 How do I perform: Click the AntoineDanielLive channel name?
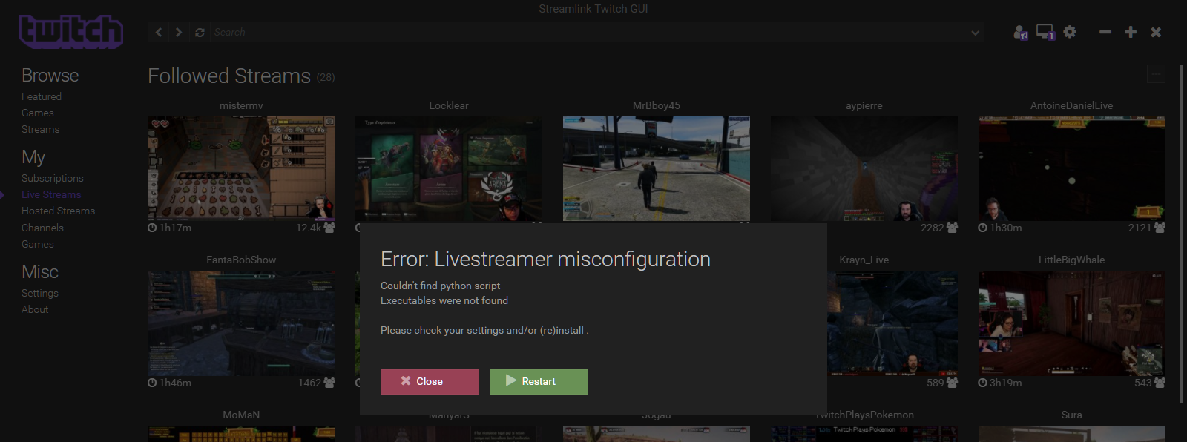pyautogui.click(x=1072, y=105)
